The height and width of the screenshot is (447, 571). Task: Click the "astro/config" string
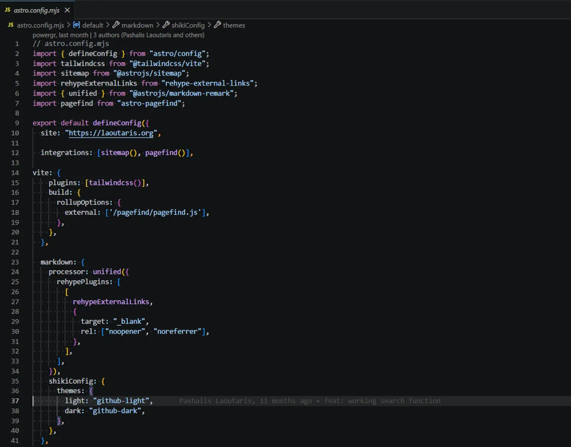coord(178,54)
